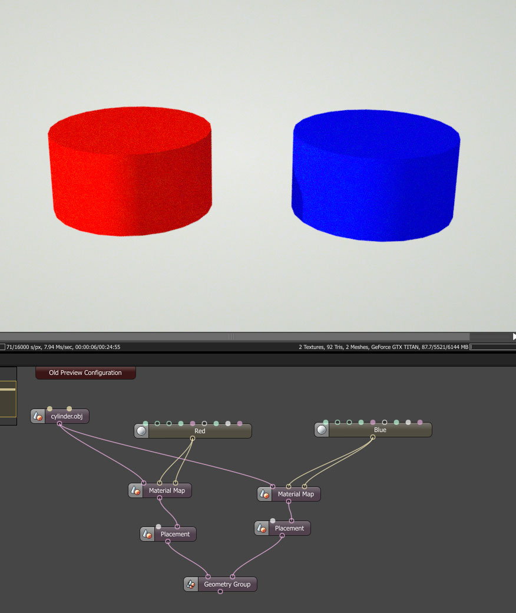The width and height of the screenshot is (516, 613).
Task: Click scroll-right arrow at end of viewport scrollbar
Action: point(514,337)
